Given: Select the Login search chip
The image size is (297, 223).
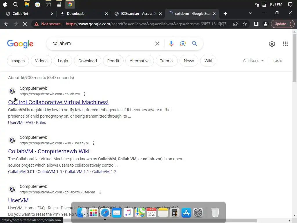Looking at the screenshot, I should pyautogui.click(x=63, y=61).
